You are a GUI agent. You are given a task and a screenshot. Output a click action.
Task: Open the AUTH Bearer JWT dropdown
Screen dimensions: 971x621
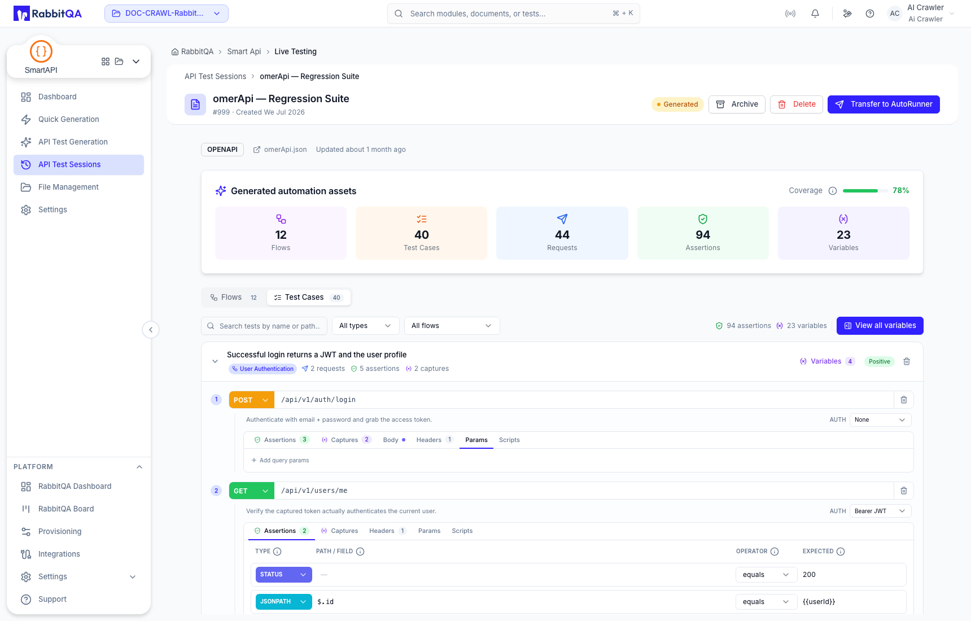tap(880, 511)
